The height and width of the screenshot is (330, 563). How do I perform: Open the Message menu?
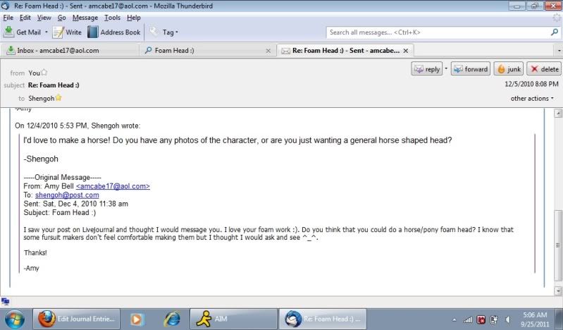tap(85, 18)
